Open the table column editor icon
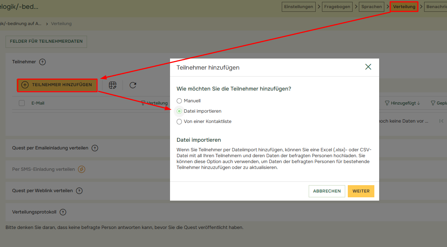Screen dimensions: 447x247 coord(112,85)
